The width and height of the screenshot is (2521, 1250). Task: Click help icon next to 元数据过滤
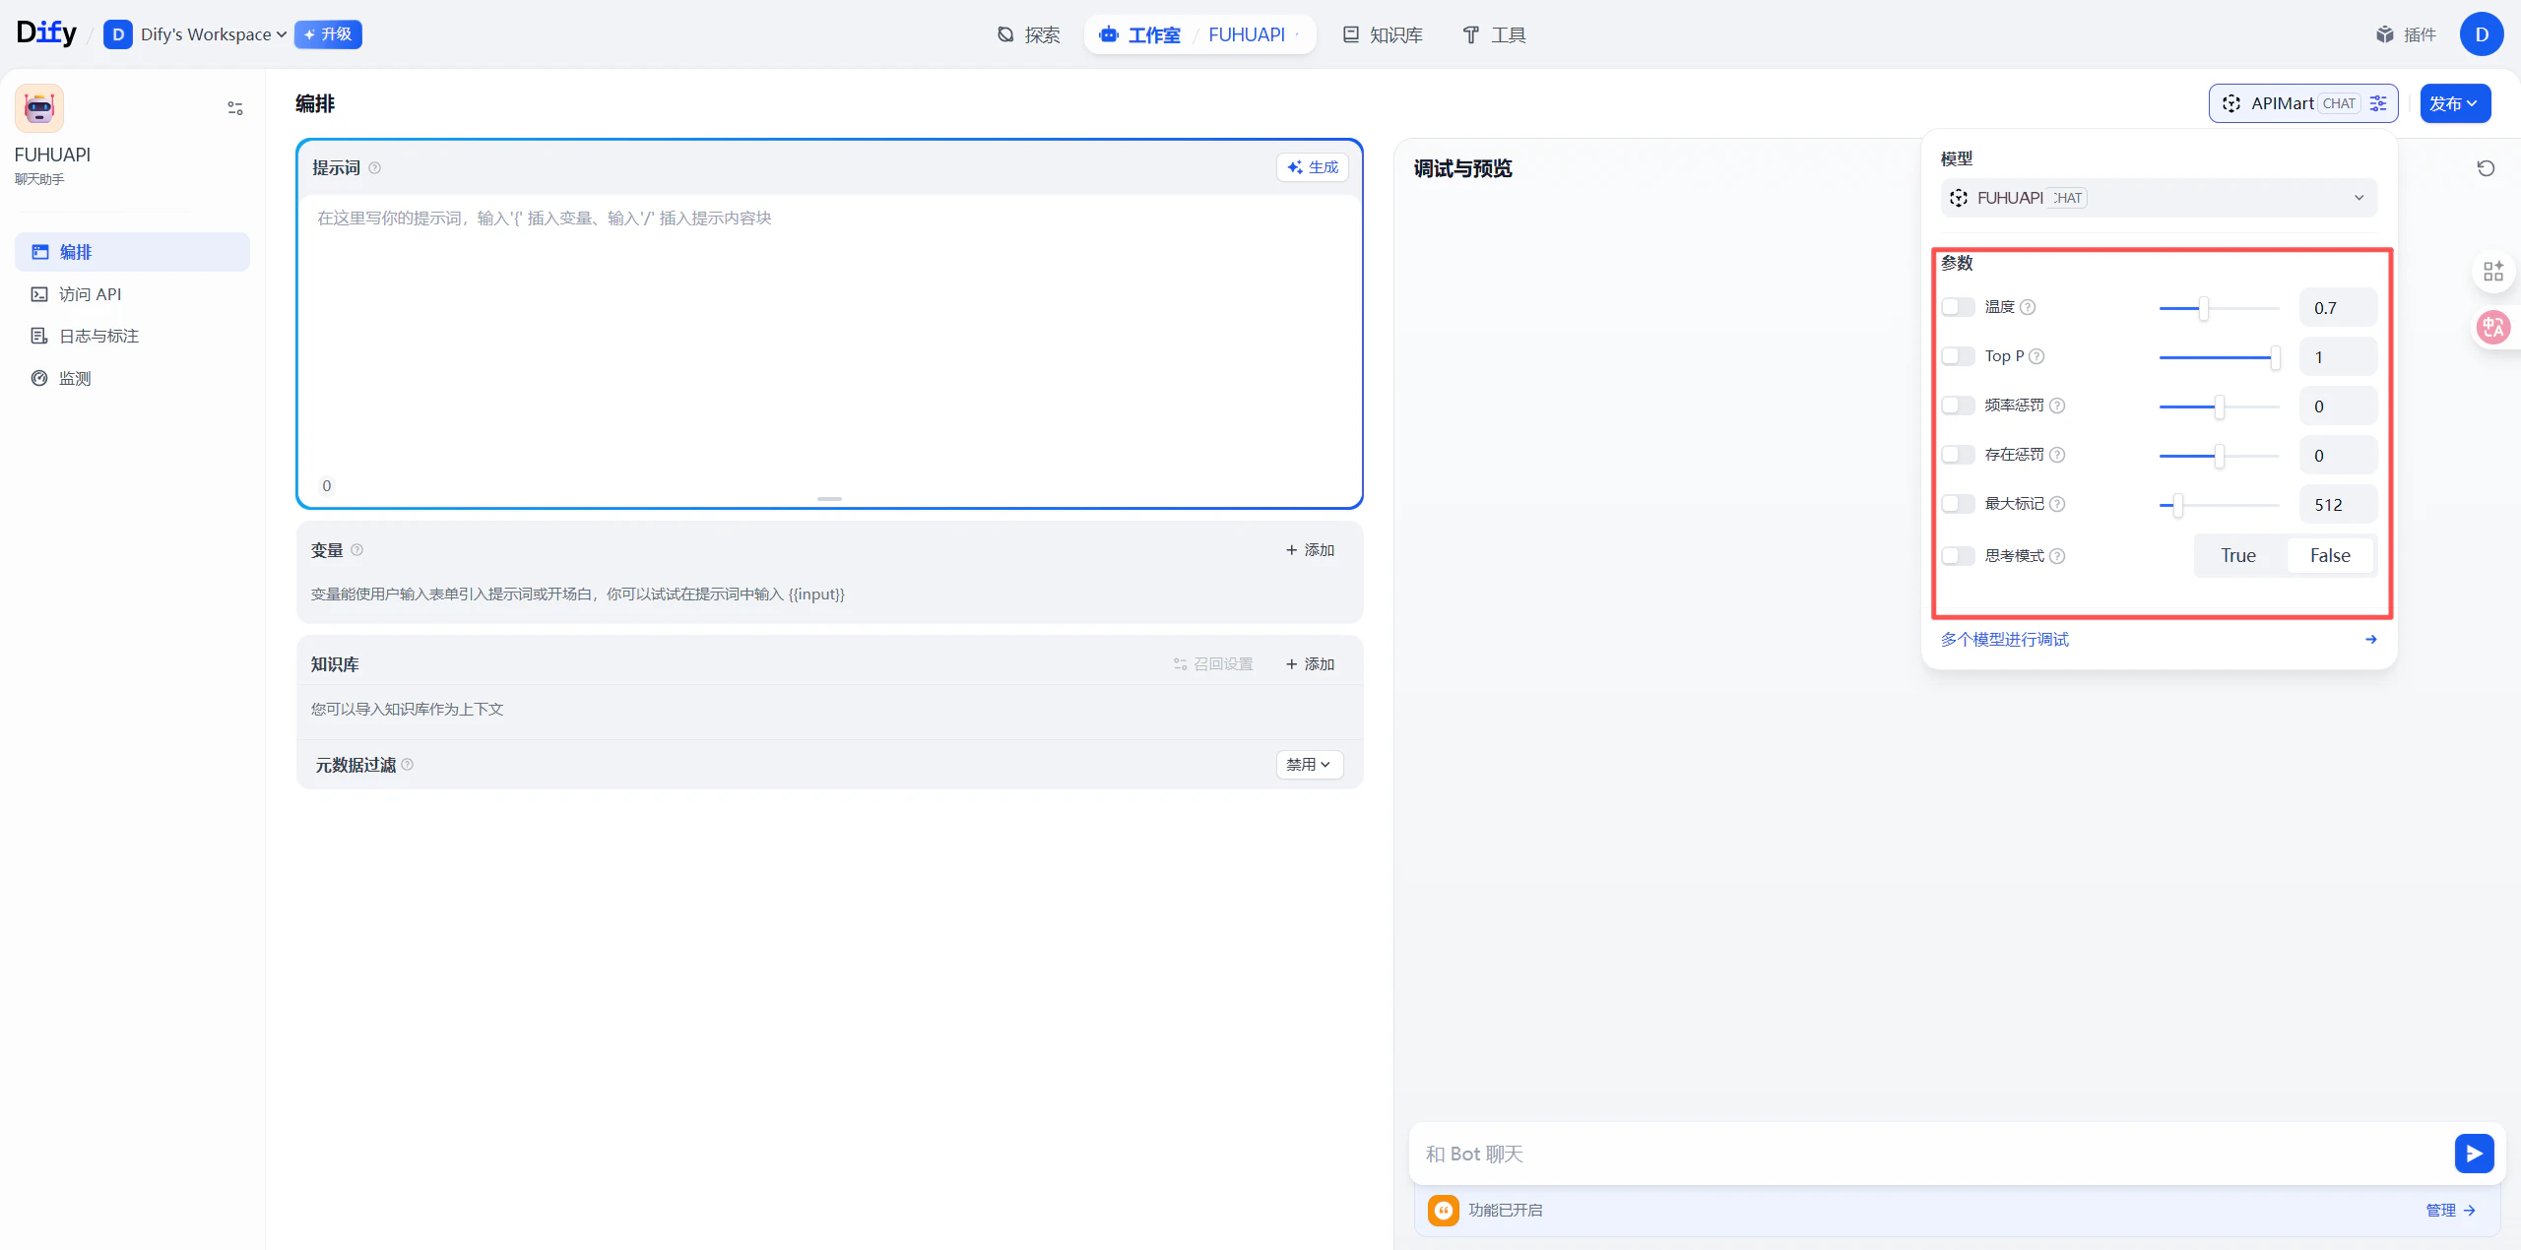(408, 765)
